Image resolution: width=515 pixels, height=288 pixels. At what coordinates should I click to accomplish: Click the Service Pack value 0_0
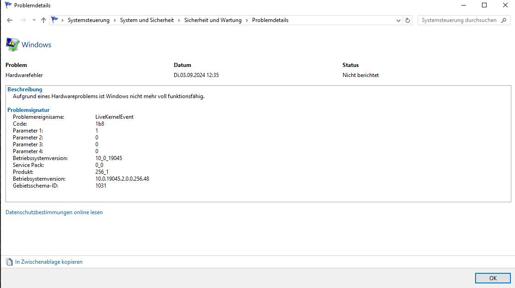click(x=99, y=165)
